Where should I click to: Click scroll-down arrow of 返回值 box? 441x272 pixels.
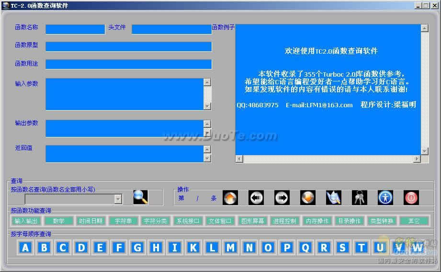207,159
